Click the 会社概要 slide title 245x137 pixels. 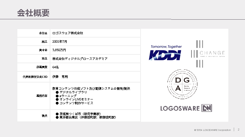coord(33,13)
